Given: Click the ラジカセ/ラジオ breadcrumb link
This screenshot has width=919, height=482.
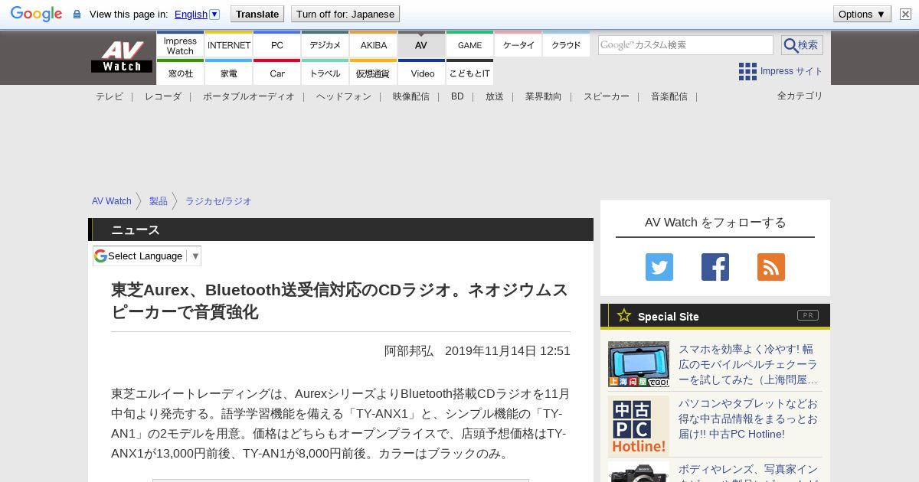Looking at the screenshot, I should [x=218, y=201].
